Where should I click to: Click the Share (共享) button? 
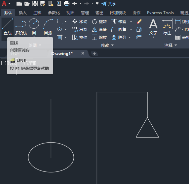tap(109, 4)
